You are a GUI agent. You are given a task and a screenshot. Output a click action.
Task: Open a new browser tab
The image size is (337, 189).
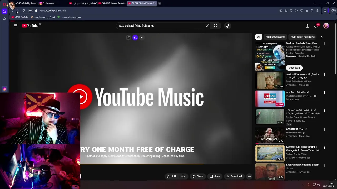[x=160, y=3]
